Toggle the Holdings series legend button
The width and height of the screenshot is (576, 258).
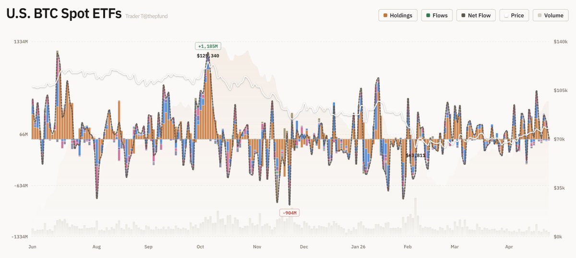pyautogui.click(x=398, y=15)
